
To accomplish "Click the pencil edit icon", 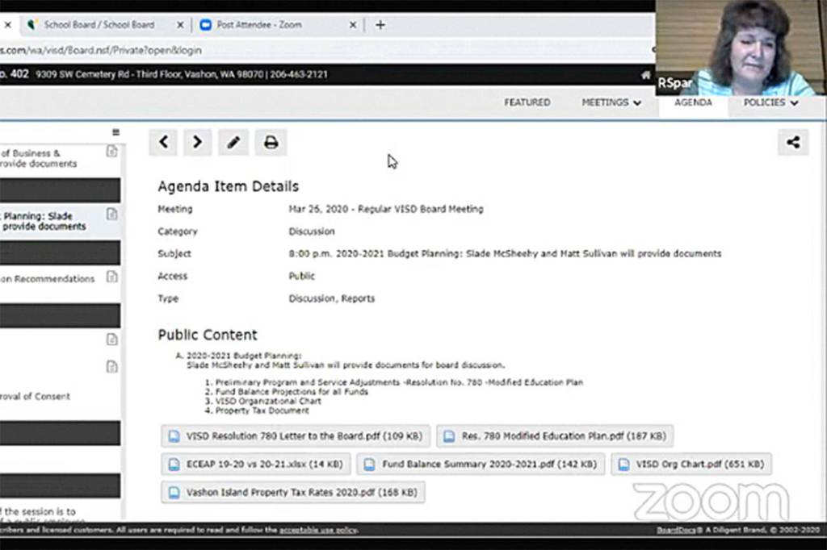I will coord(233,142).
